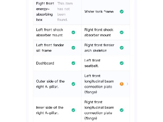
Task: Click check icon for Left front fender sill frame
Action: click(x=73, y=48)
